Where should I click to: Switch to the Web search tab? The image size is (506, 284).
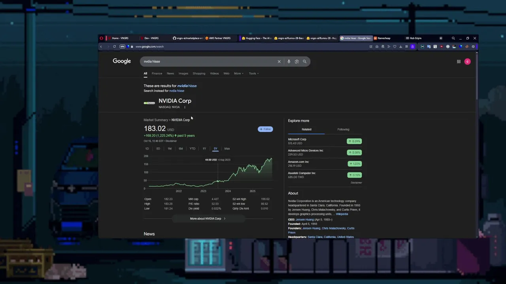[227, 73]
